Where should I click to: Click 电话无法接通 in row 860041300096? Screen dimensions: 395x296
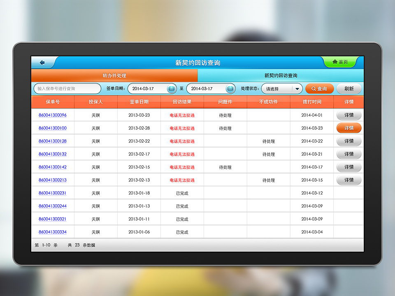click(x=182, y=115)
